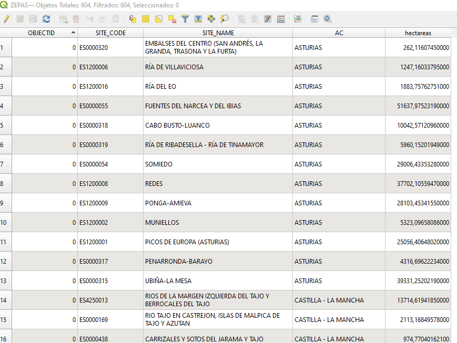
Task: Toggle move selection to top
Action: (x=198, y=19)
